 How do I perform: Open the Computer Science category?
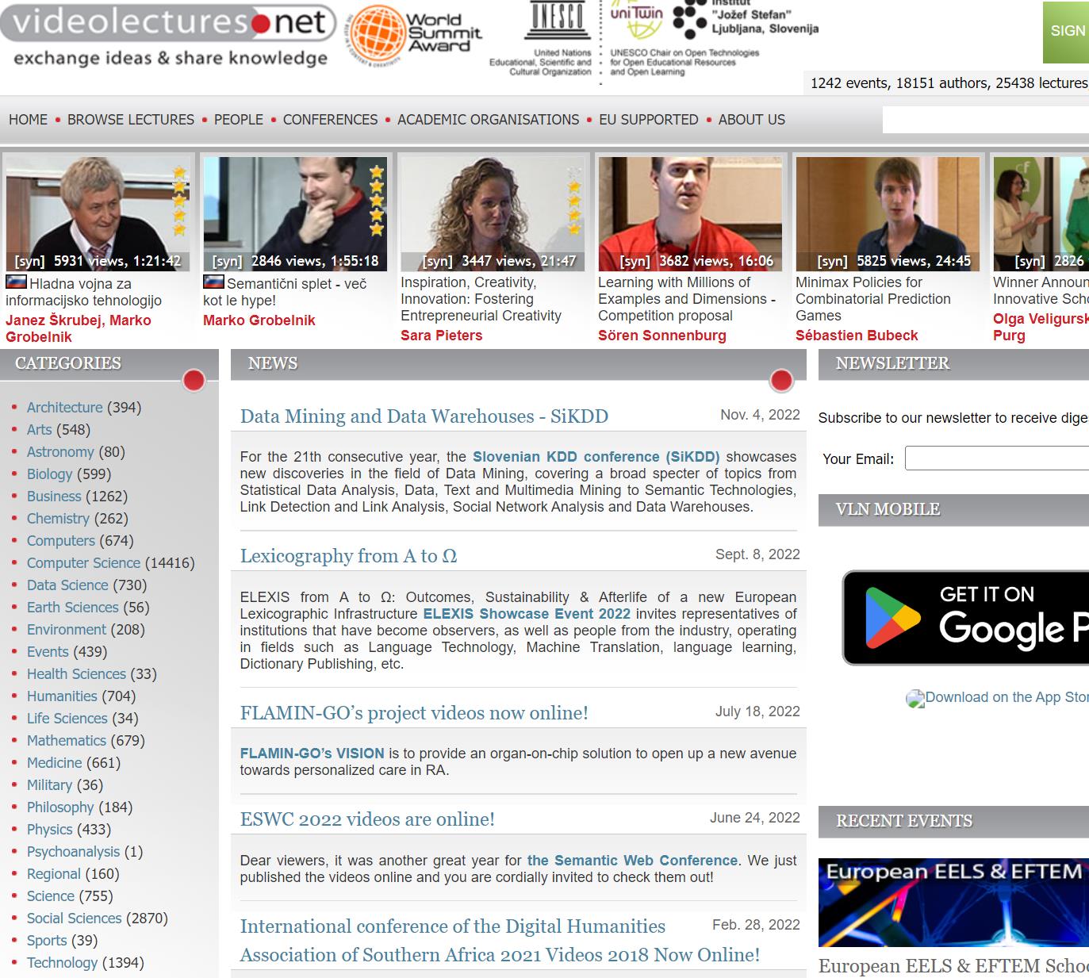[83, 562]
